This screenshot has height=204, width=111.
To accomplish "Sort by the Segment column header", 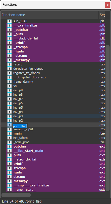I will tap(102, 15).
